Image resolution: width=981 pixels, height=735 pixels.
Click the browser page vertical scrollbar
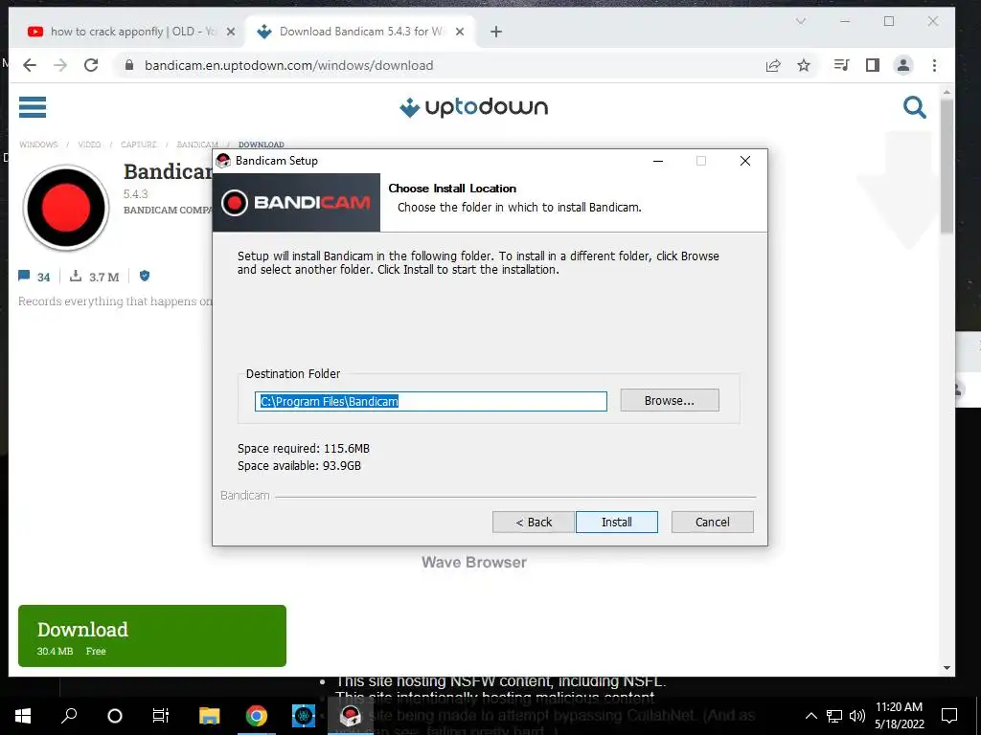point(947,167)
